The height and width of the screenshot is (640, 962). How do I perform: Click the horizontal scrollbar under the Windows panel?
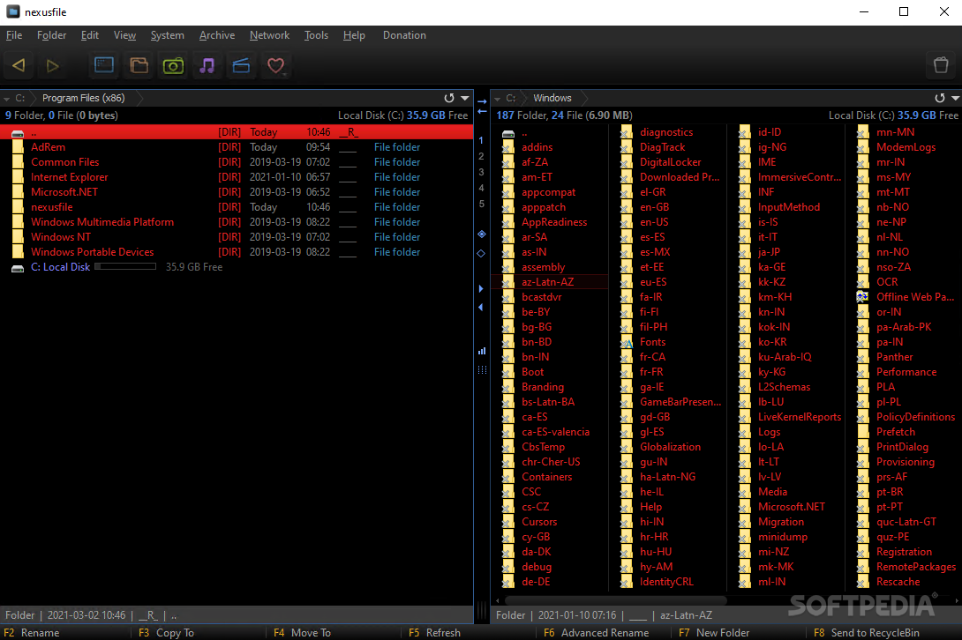pyautogui.click(x=615, y=600)
